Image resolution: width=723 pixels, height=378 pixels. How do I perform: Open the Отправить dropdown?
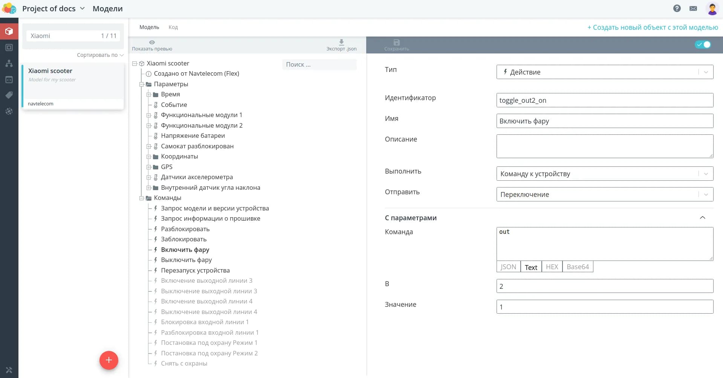(604, 195)
